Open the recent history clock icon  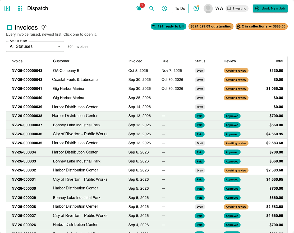(164, 8)
